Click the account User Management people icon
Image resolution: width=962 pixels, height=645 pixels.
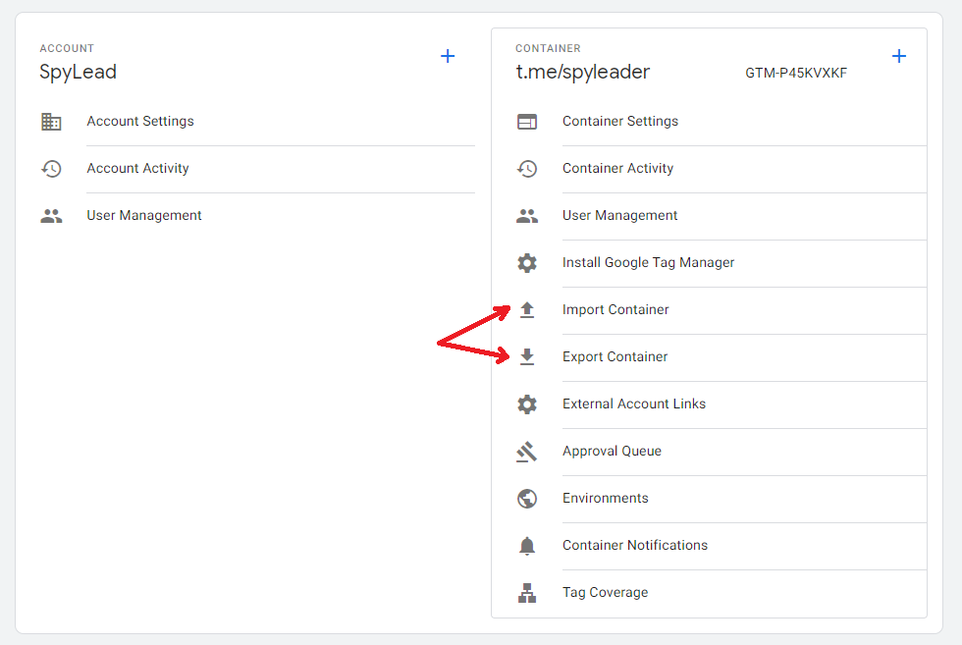(51, 216)
